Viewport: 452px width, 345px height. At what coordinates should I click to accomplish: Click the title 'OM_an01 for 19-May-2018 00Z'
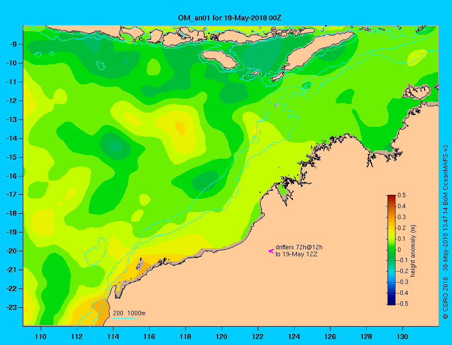pos(229,18)
